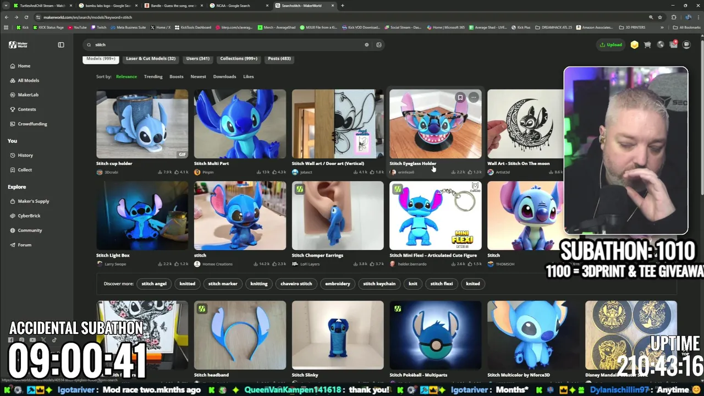
Task: Open the shopping cart icon
Action: [647, 45]
